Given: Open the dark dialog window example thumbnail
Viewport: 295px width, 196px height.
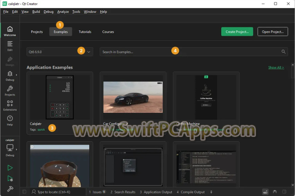Looking at the screenshot, I should [x=133, y=167].
